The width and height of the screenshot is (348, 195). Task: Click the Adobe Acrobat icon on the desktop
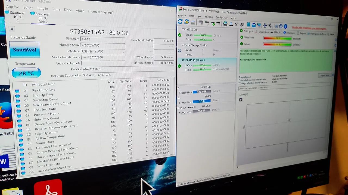click(48, 187)
